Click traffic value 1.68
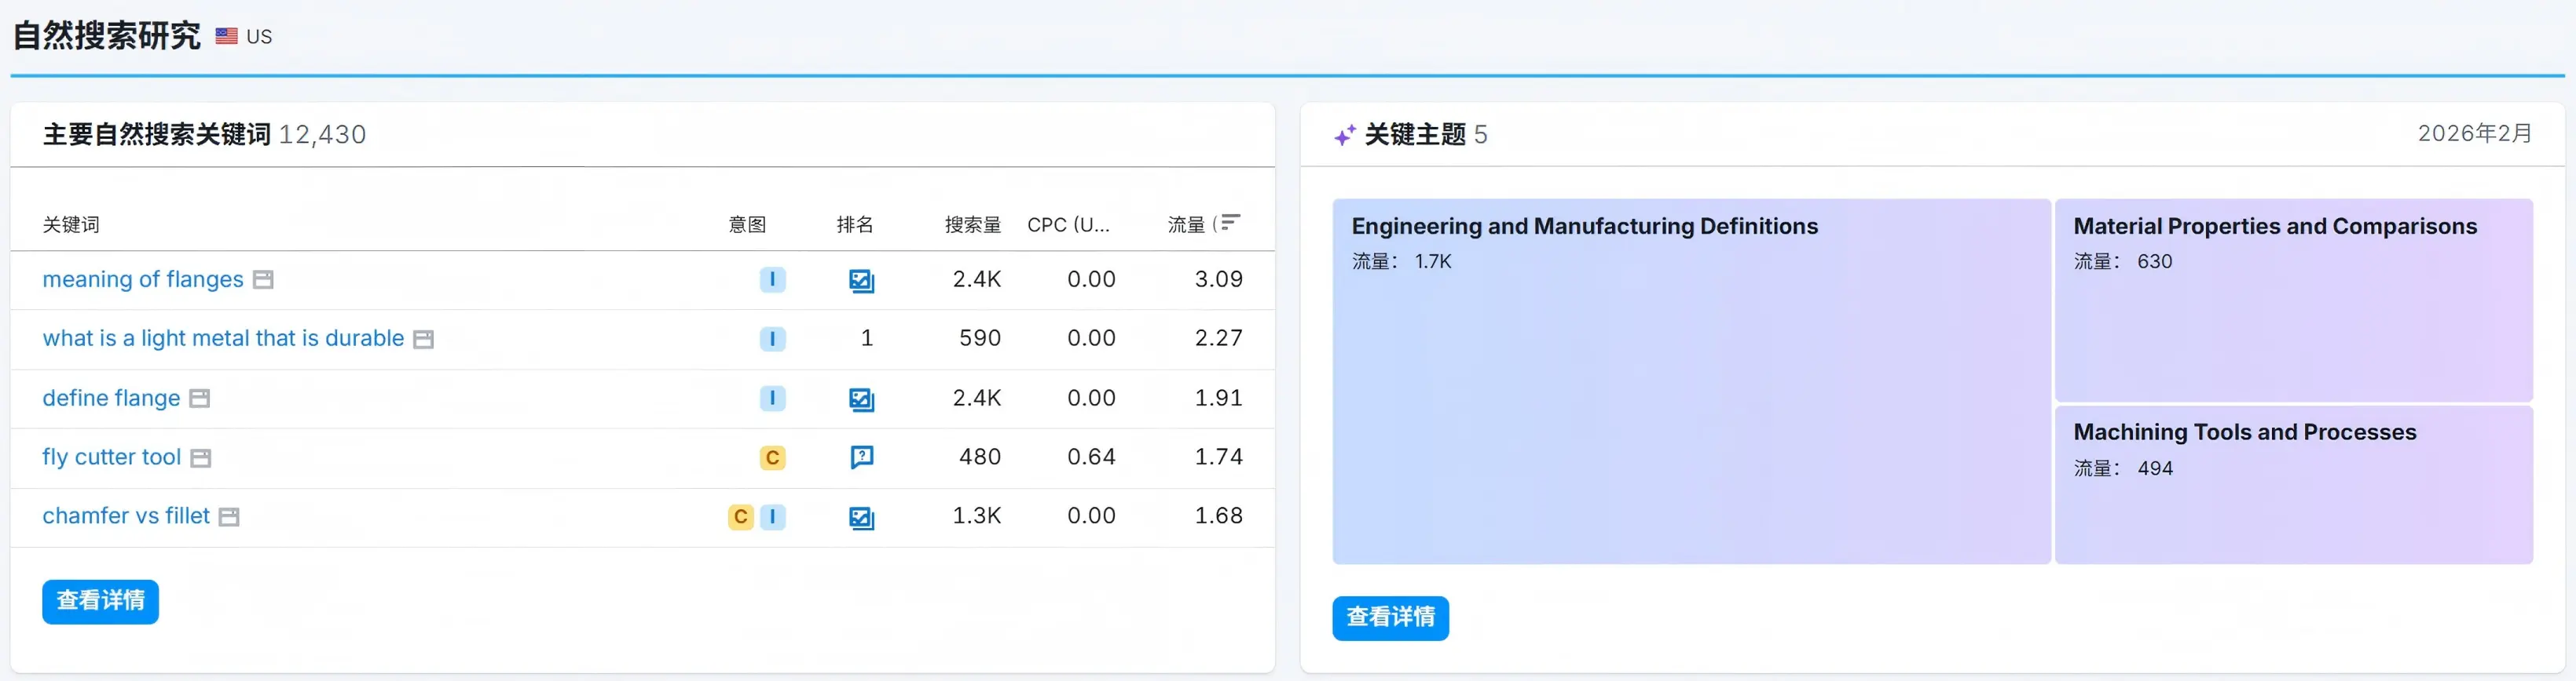 pos(1219,516)
